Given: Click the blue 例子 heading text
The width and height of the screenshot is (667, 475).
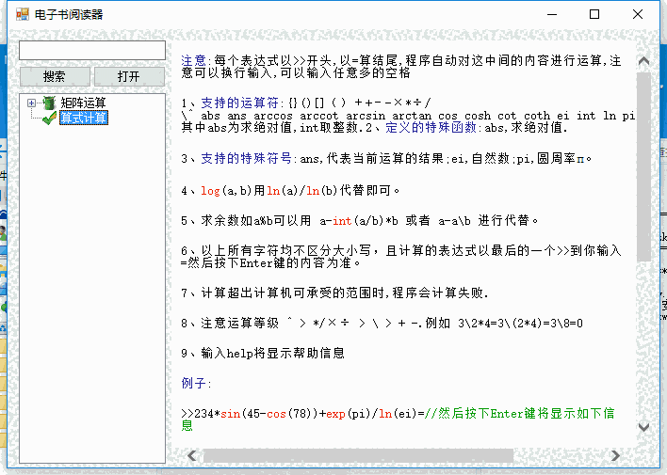Looking at the screenshot, I should (x=193, y=383).
